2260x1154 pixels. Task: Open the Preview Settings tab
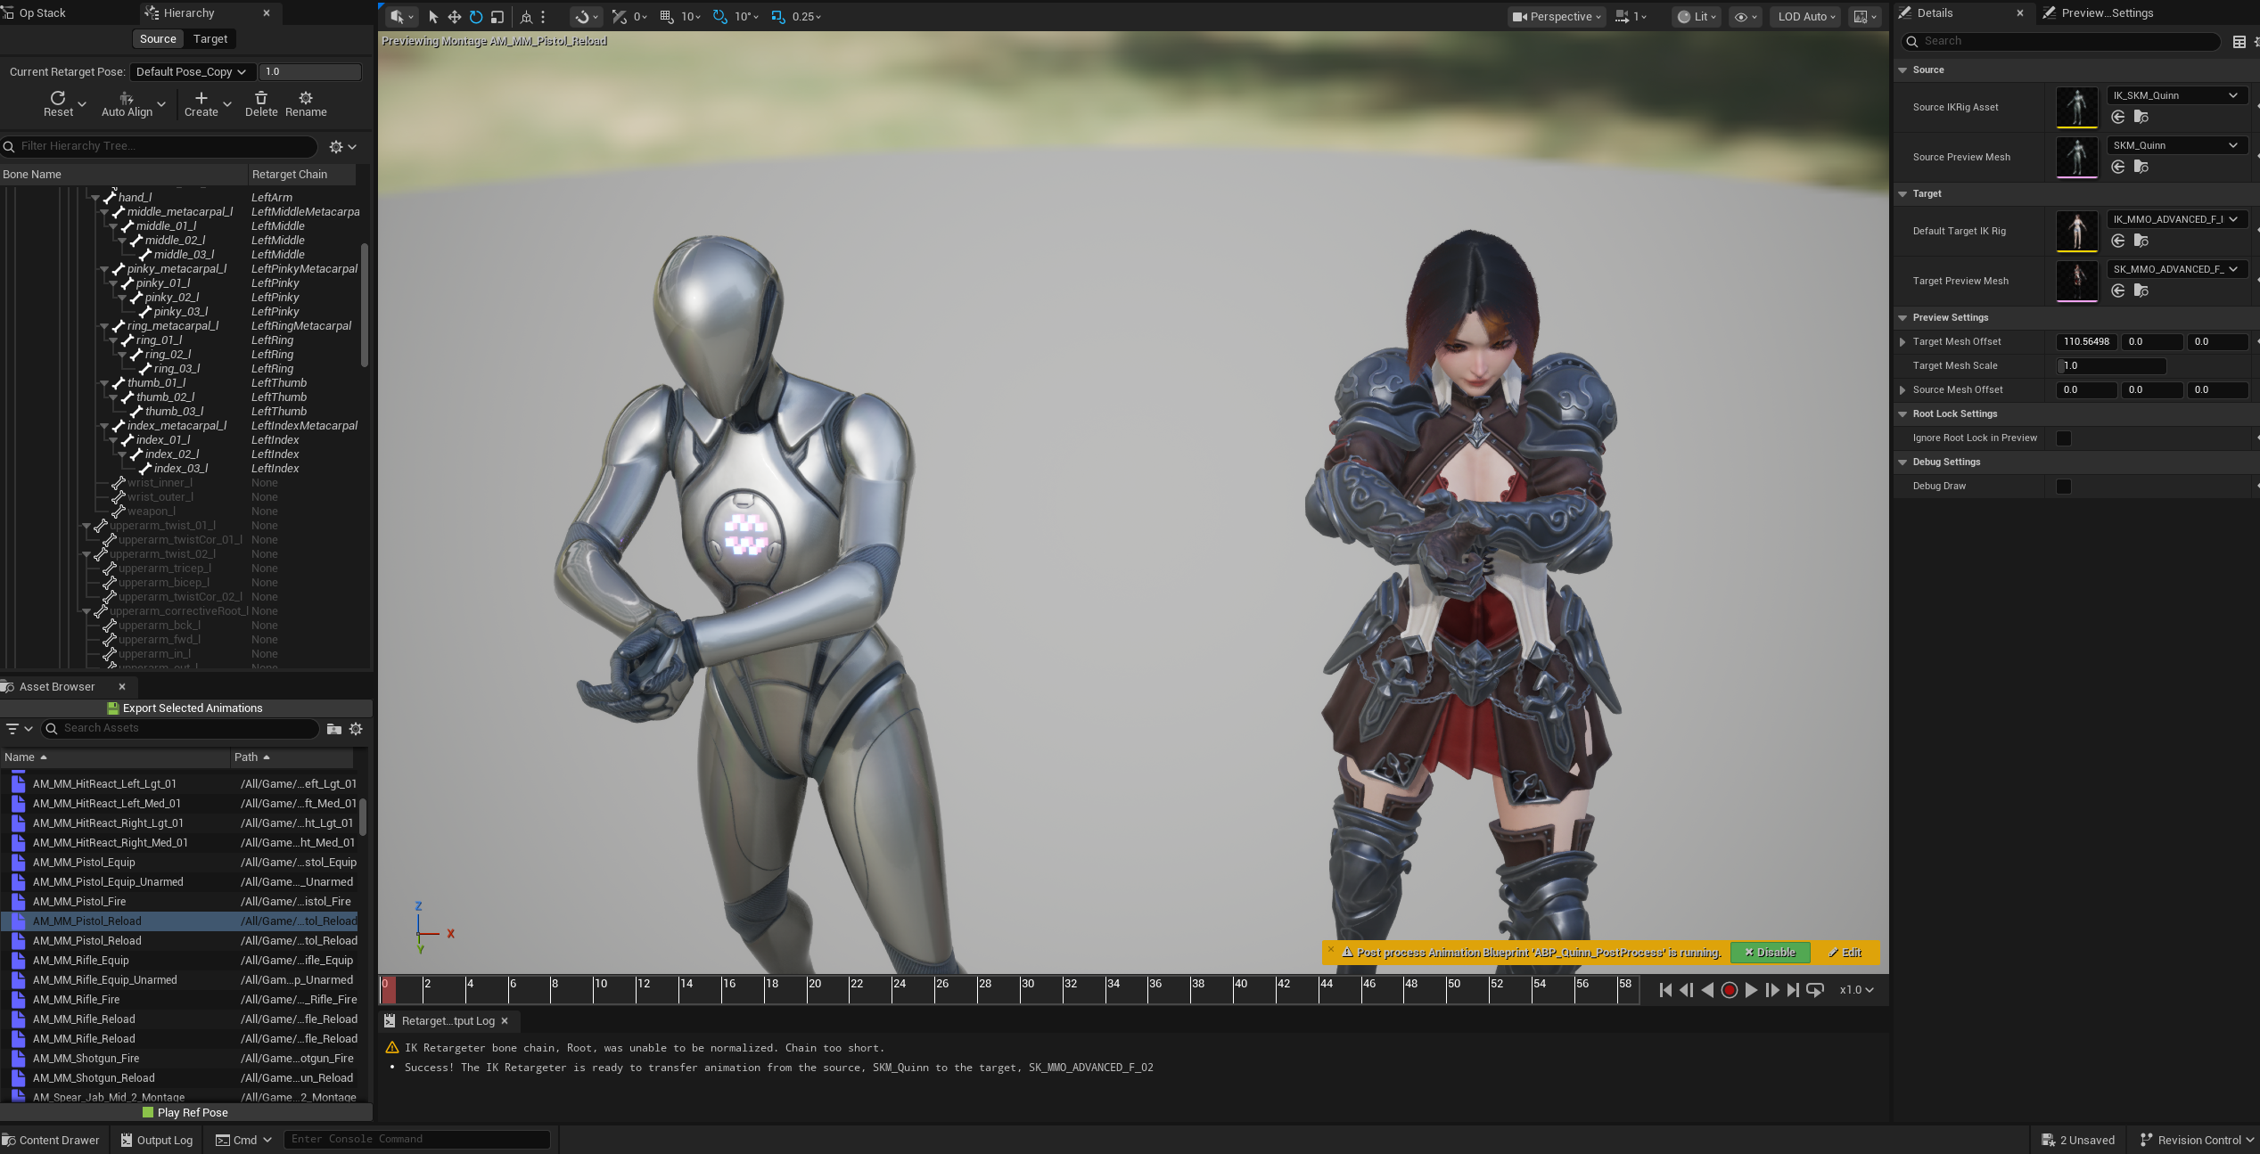[2108, 13]
